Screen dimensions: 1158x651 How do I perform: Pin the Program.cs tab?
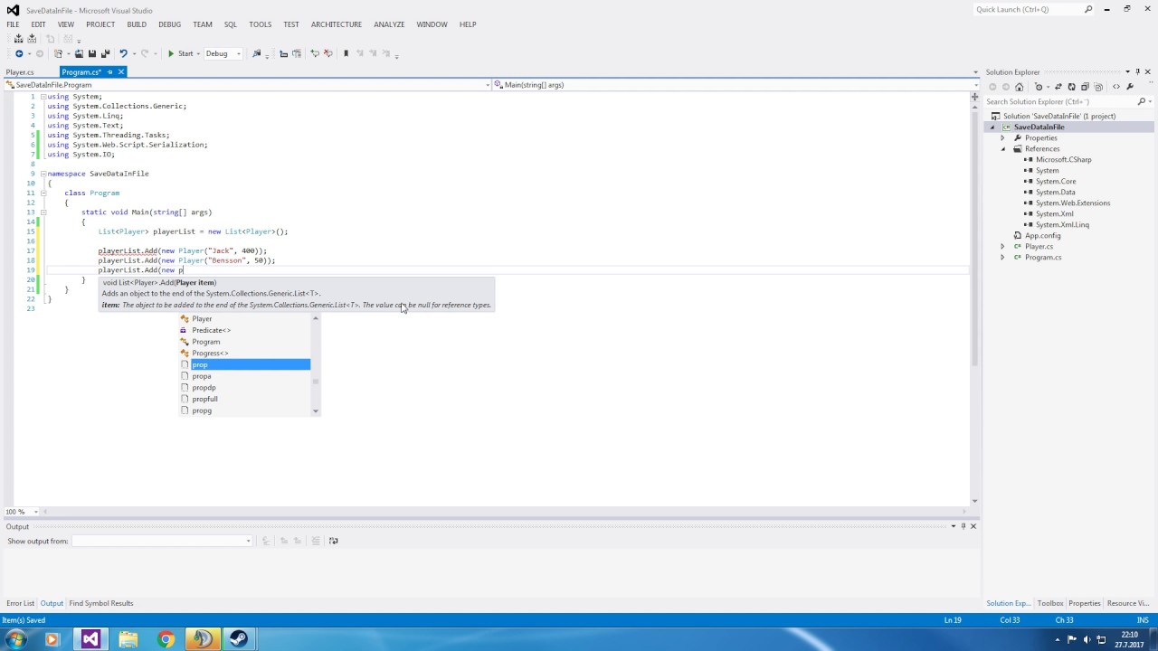pyautogui.click(x=109, y=72)
